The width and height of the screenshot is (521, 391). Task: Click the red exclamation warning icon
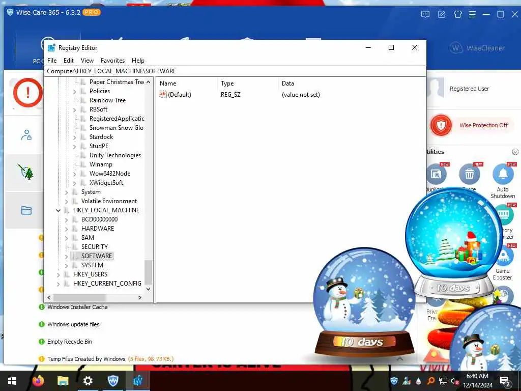point(28,93)
